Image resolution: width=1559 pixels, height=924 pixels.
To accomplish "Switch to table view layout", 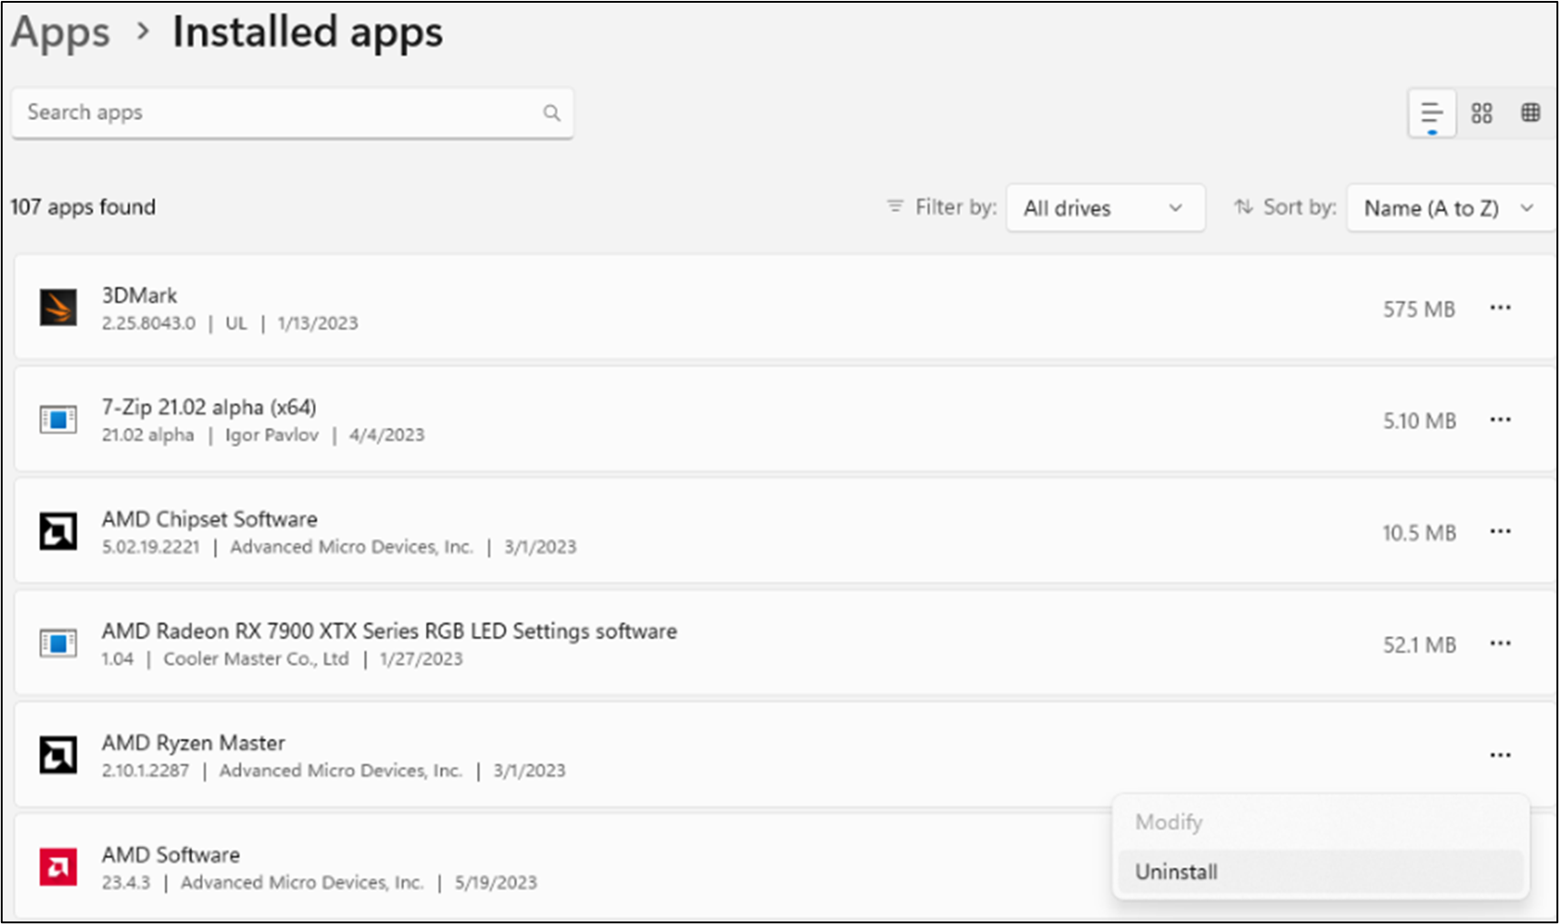I will [1531, 112].
